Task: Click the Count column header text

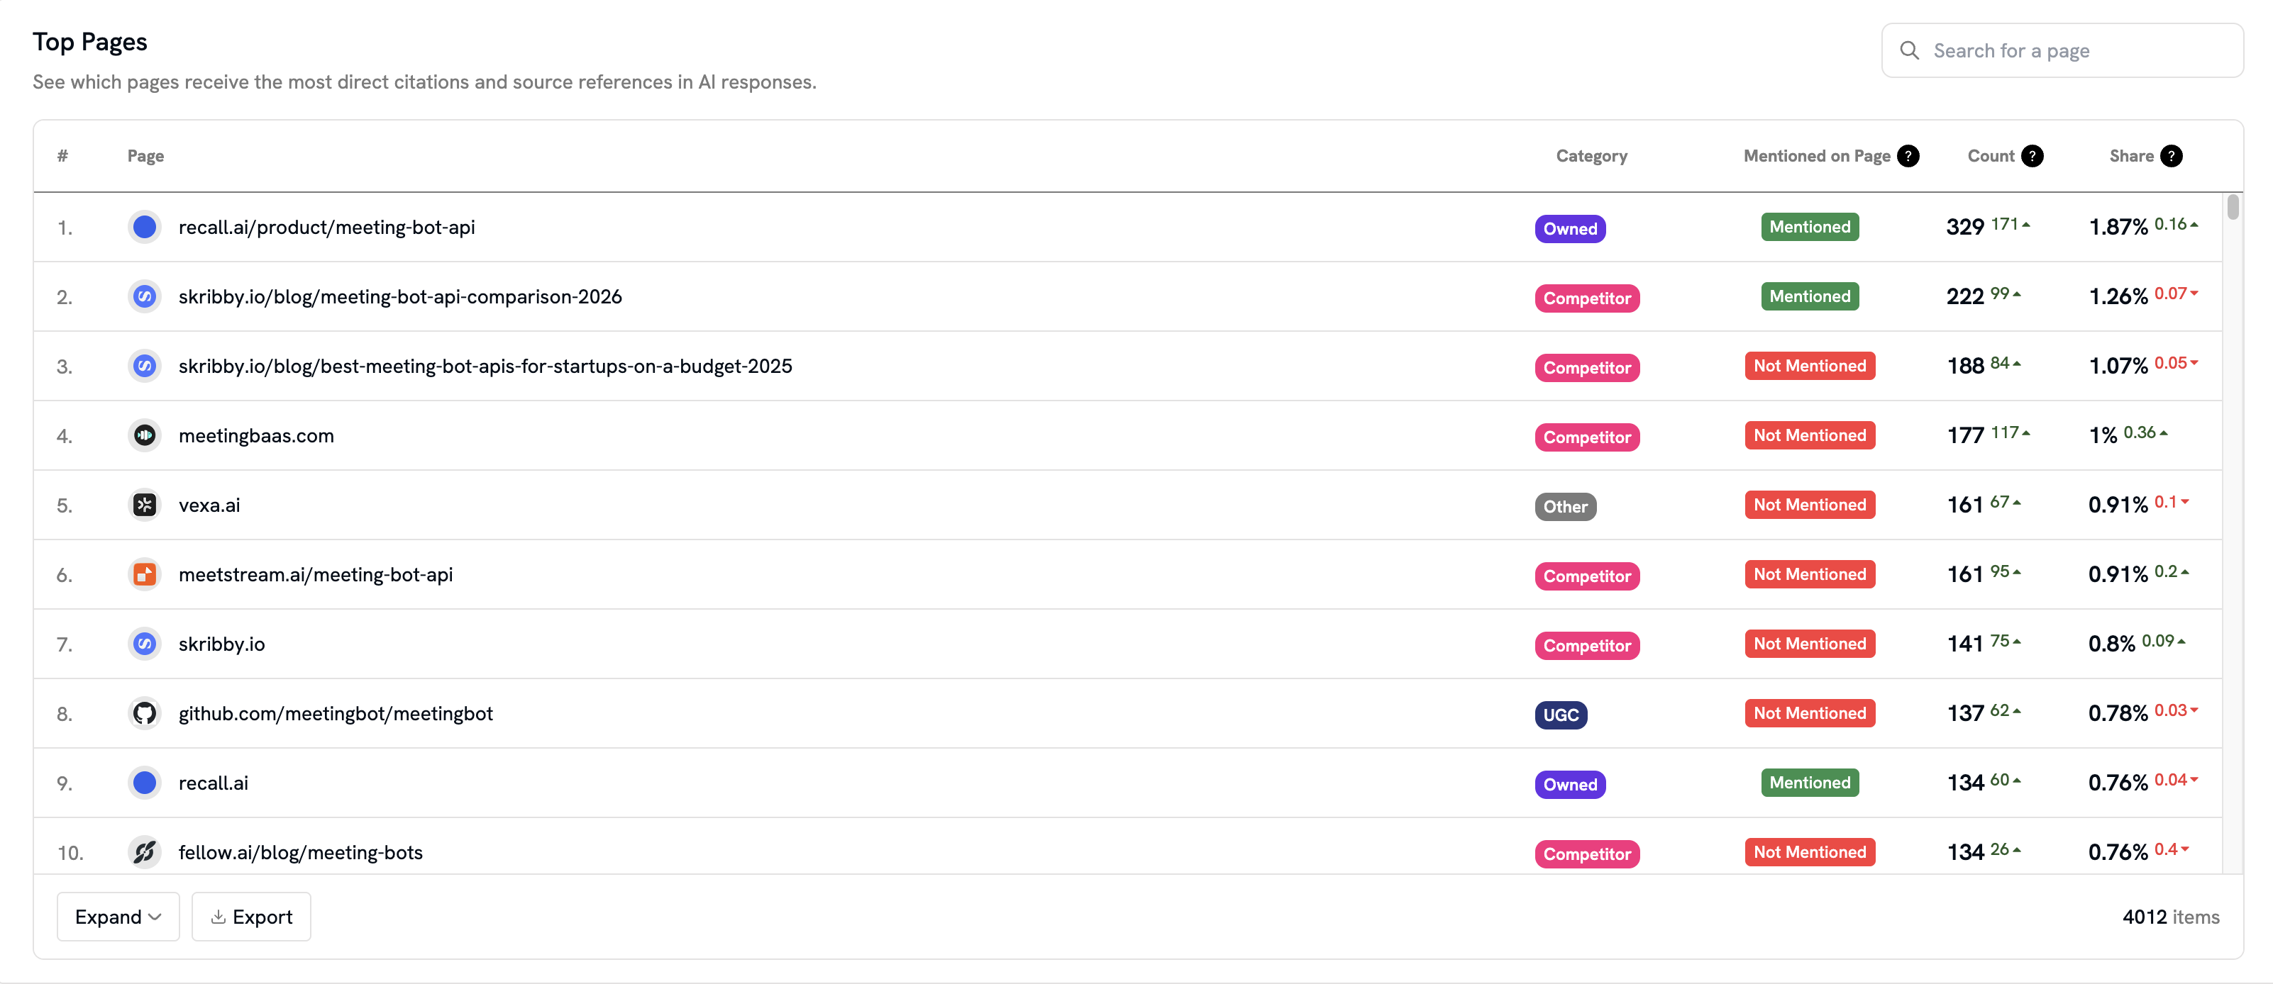Action: [1991, 156]
